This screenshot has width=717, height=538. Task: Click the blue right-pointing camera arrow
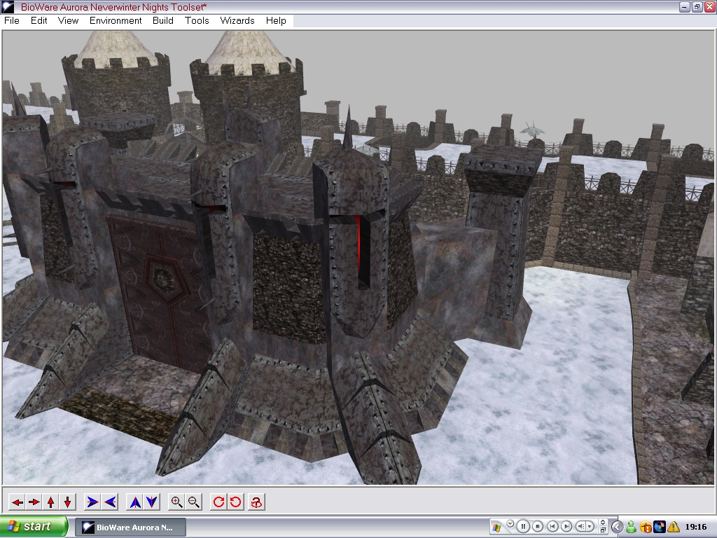click(x=92, y=502)
